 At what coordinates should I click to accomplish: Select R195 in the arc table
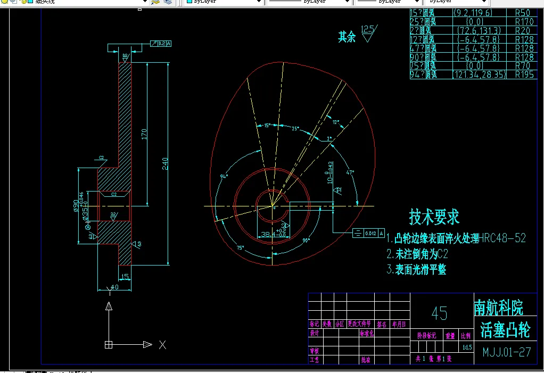tap(524, 74)
